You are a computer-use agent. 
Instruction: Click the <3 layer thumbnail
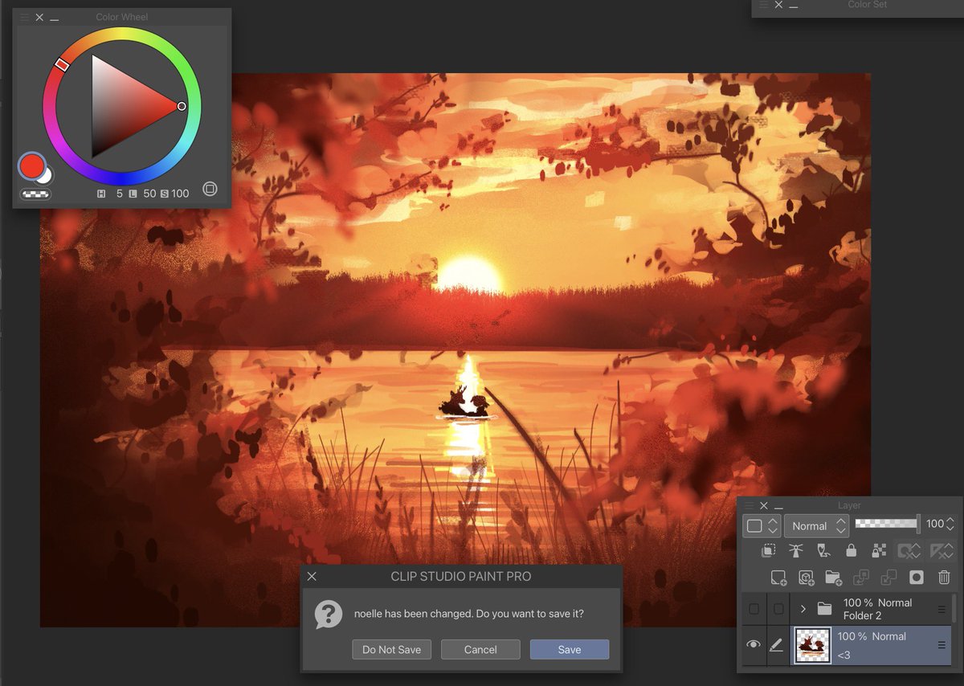pos(812,646)
